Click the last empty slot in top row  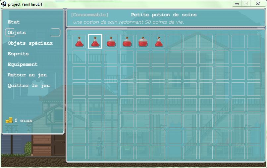point(254,42)
